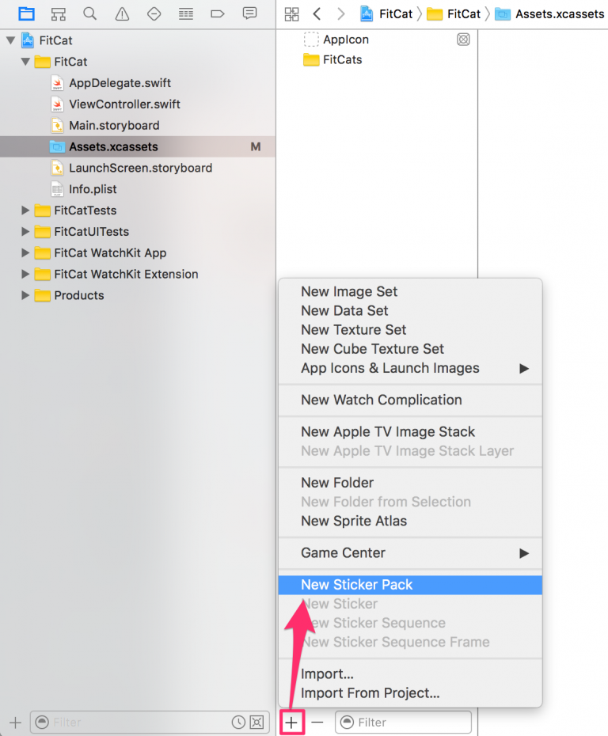Open ViewController.swift in the navigator

pyautogui.click(x=124, y=104)
